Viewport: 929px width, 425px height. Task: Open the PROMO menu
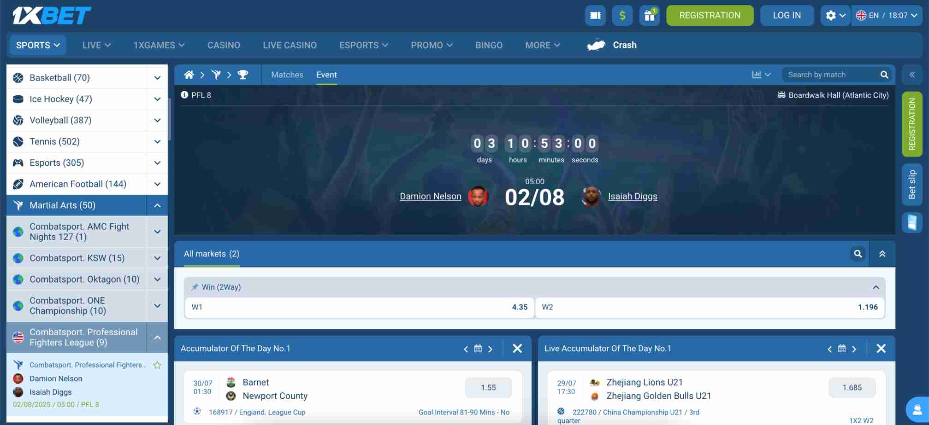[x=432, y=45]
